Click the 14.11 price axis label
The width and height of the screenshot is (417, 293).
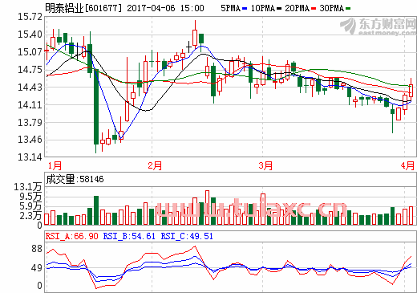[30, 105]
